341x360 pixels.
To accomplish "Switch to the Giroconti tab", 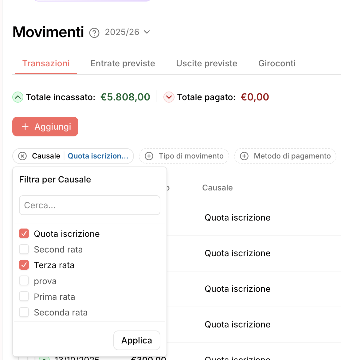I will (x=277, y=63).
